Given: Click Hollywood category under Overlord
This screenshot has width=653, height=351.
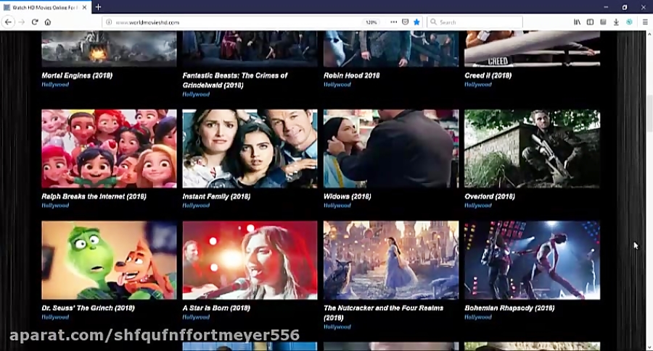Looking at the screenshot, I should (478, 206).
